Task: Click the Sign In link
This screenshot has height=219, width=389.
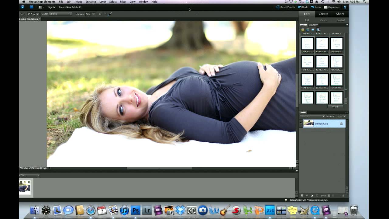Action: click(51, 7)
